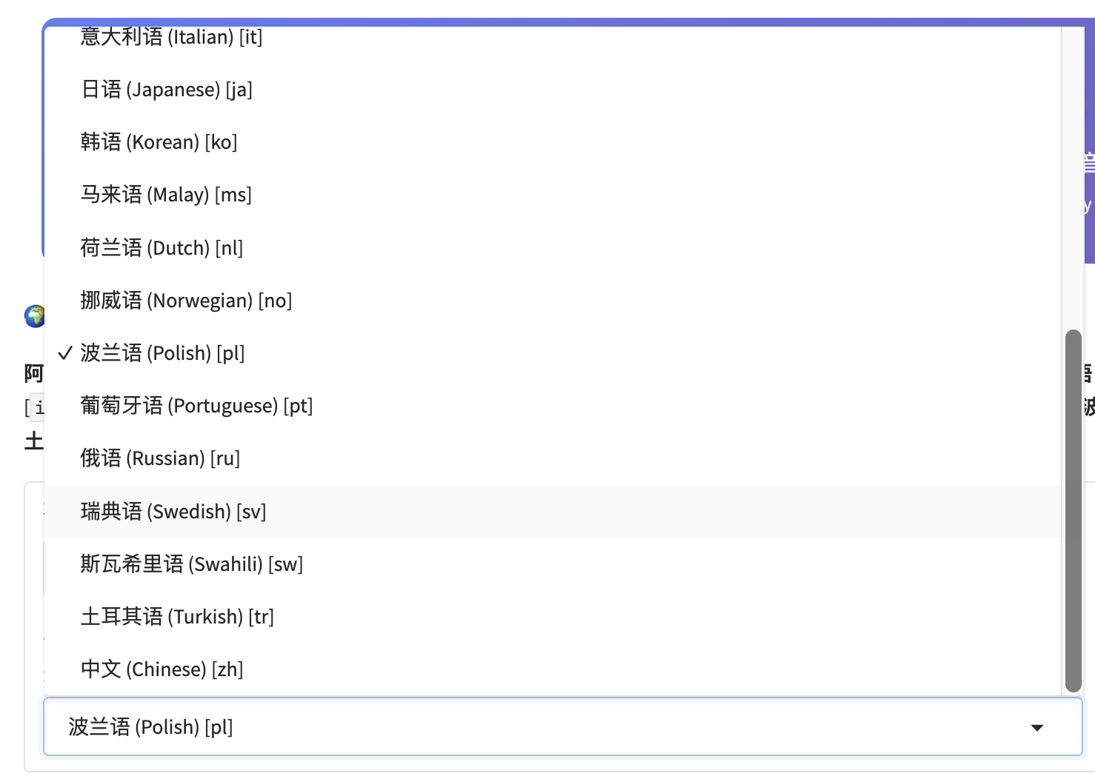Collapse the language dropdown arrow
Viewport: 1095px width, 782px height.
tap(1037, 727)
